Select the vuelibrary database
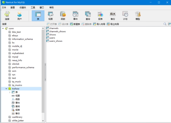171x123 pixels. point(17,117)
